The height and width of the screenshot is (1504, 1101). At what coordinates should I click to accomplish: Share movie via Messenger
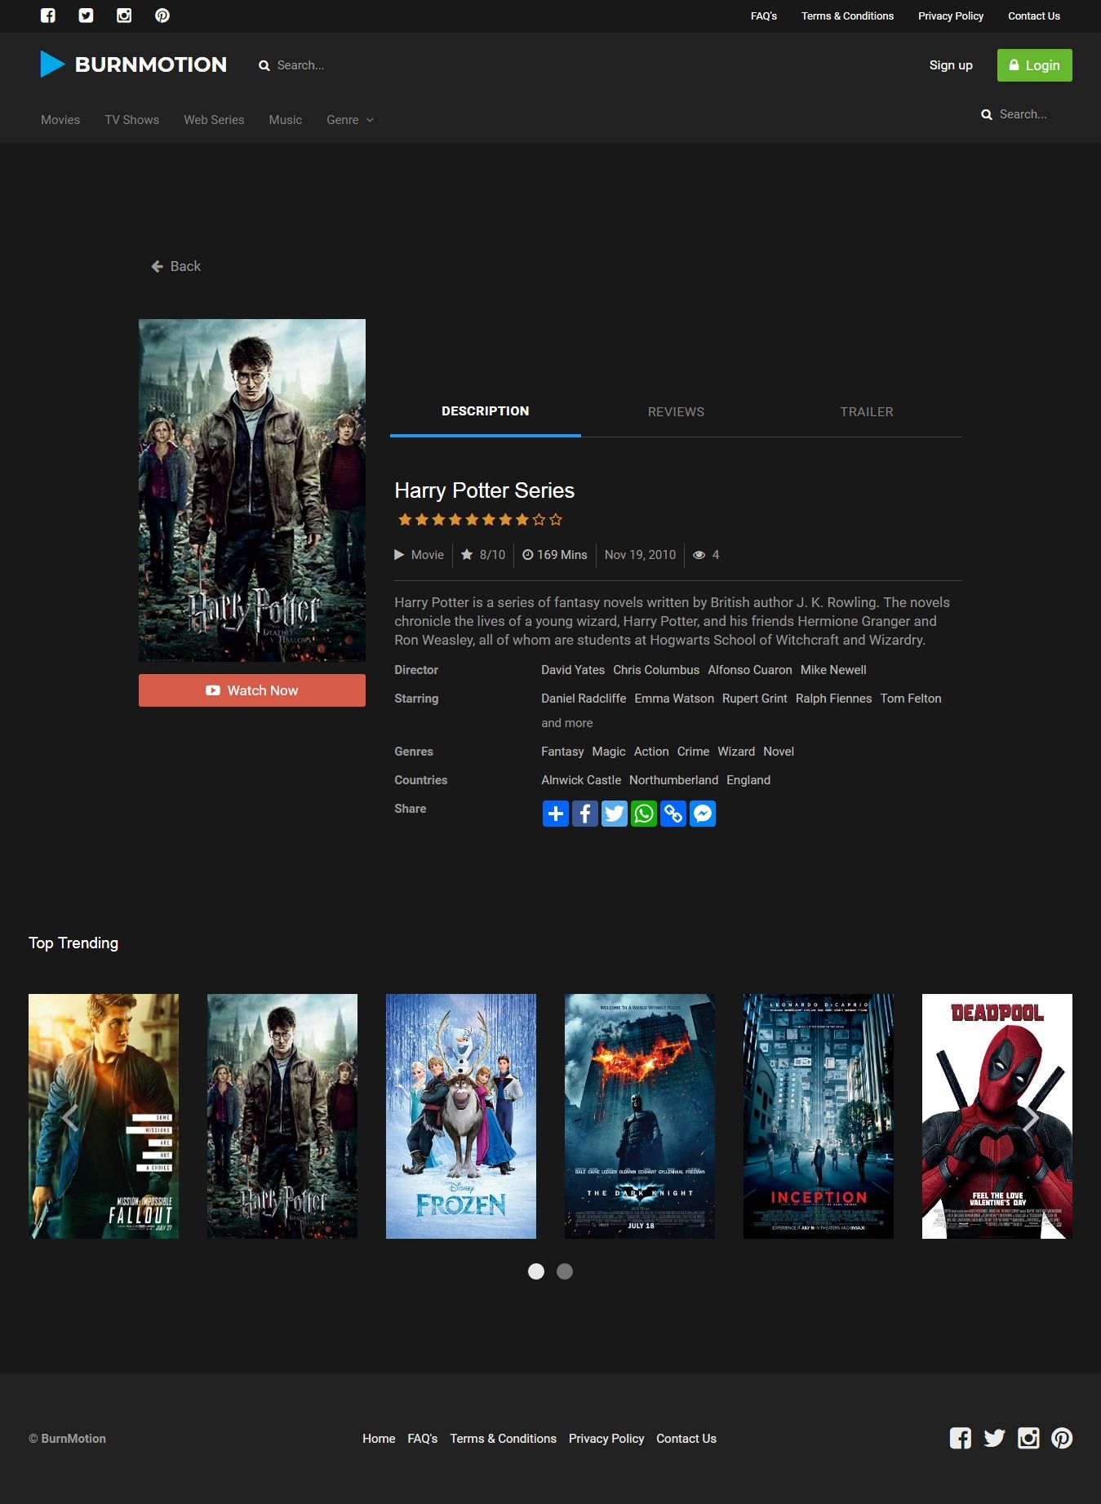click(x=703, y=814)
